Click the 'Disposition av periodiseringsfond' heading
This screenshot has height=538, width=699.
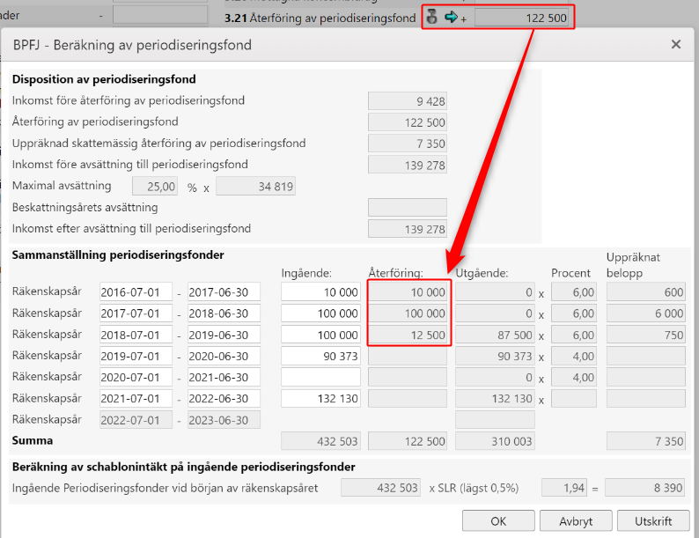104,79
